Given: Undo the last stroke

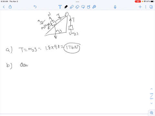Looking at the screenshot, I should pyautogui.click(x=35, y=7).
